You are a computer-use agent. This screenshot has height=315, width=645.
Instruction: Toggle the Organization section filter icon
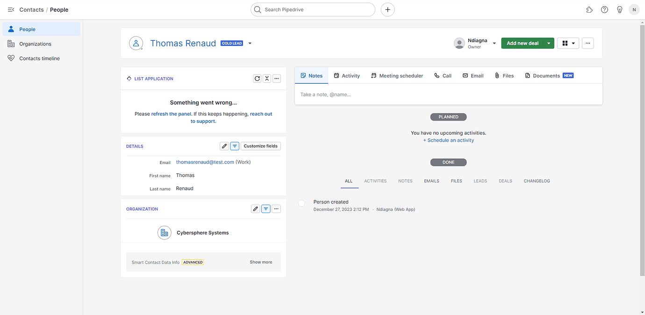pos(265,209)
